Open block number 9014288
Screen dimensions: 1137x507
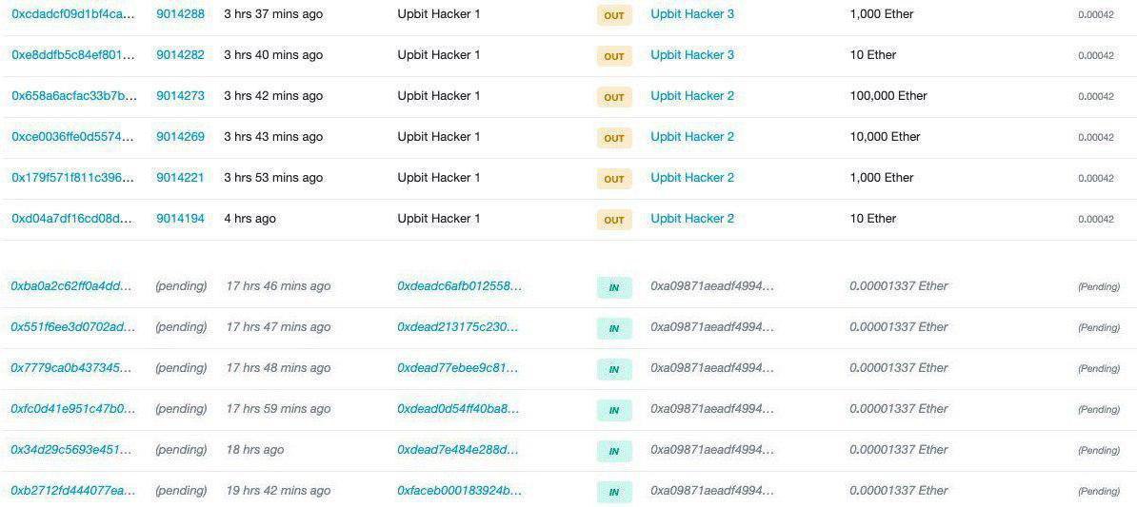pos(181,13)
